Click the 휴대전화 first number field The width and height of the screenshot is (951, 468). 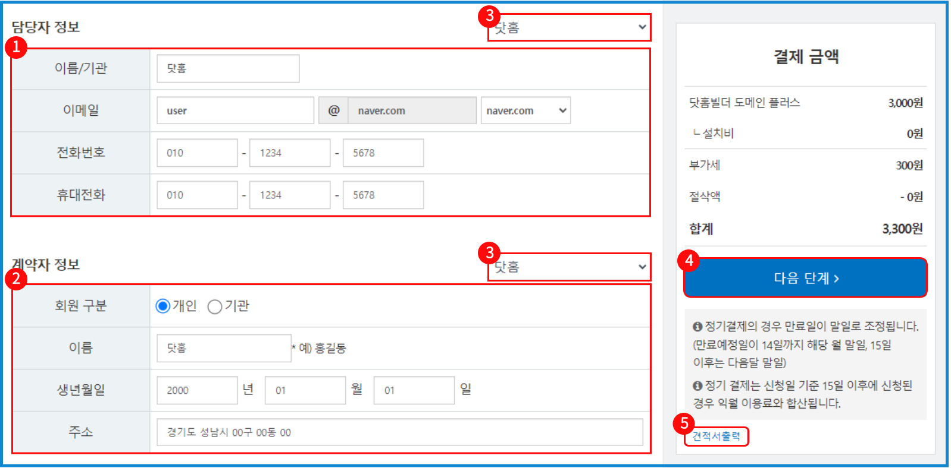point(197,195)
